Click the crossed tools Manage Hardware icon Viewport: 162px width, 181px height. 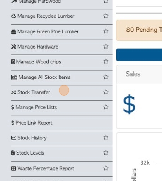point(14,47)
